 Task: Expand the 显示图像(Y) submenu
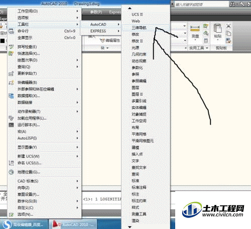coord(45,147)
